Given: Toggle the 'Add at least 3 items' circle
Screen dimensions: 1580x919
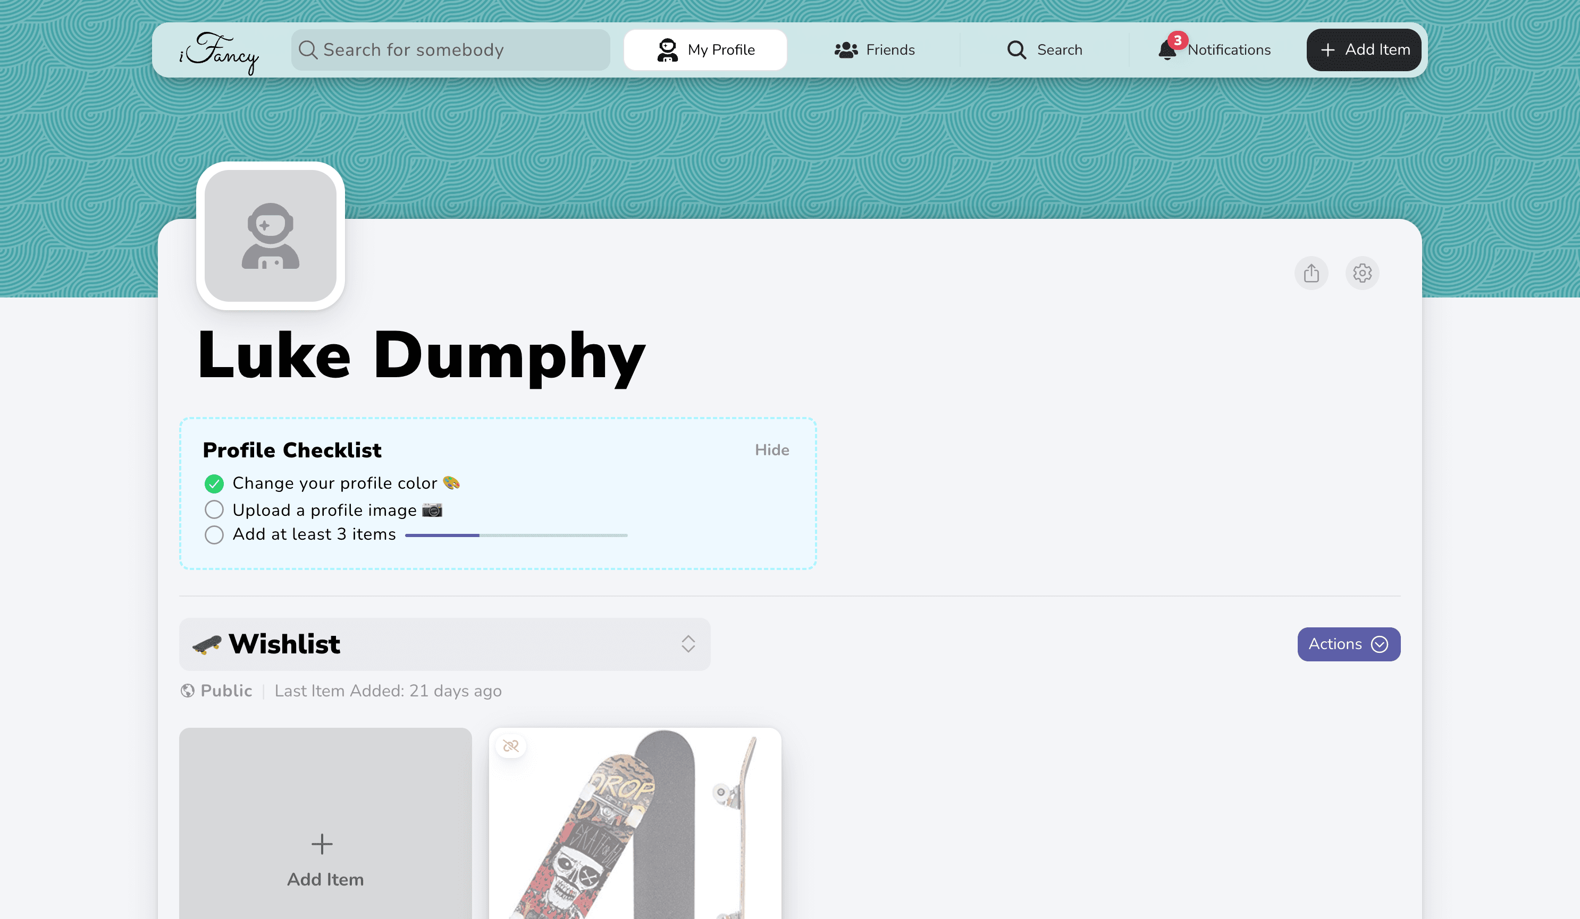Looking at the screenshot, I should tap(214, 535).
